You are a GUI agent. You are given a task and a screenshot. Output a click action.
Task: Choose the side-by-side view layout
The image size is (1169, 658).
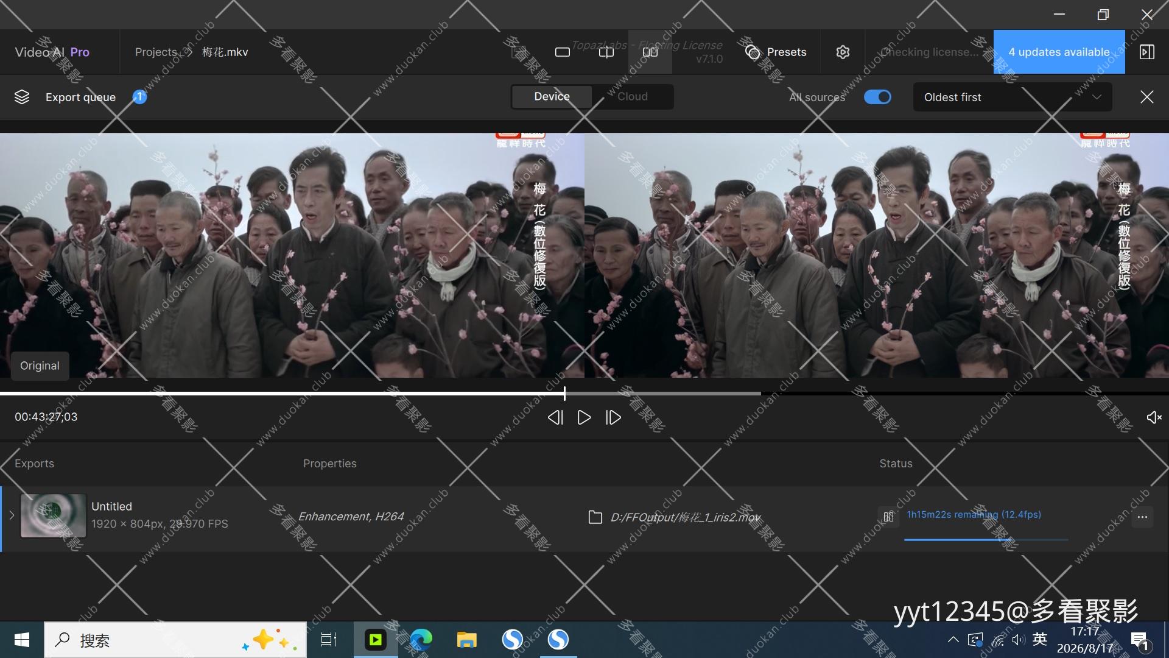point(650,52)
